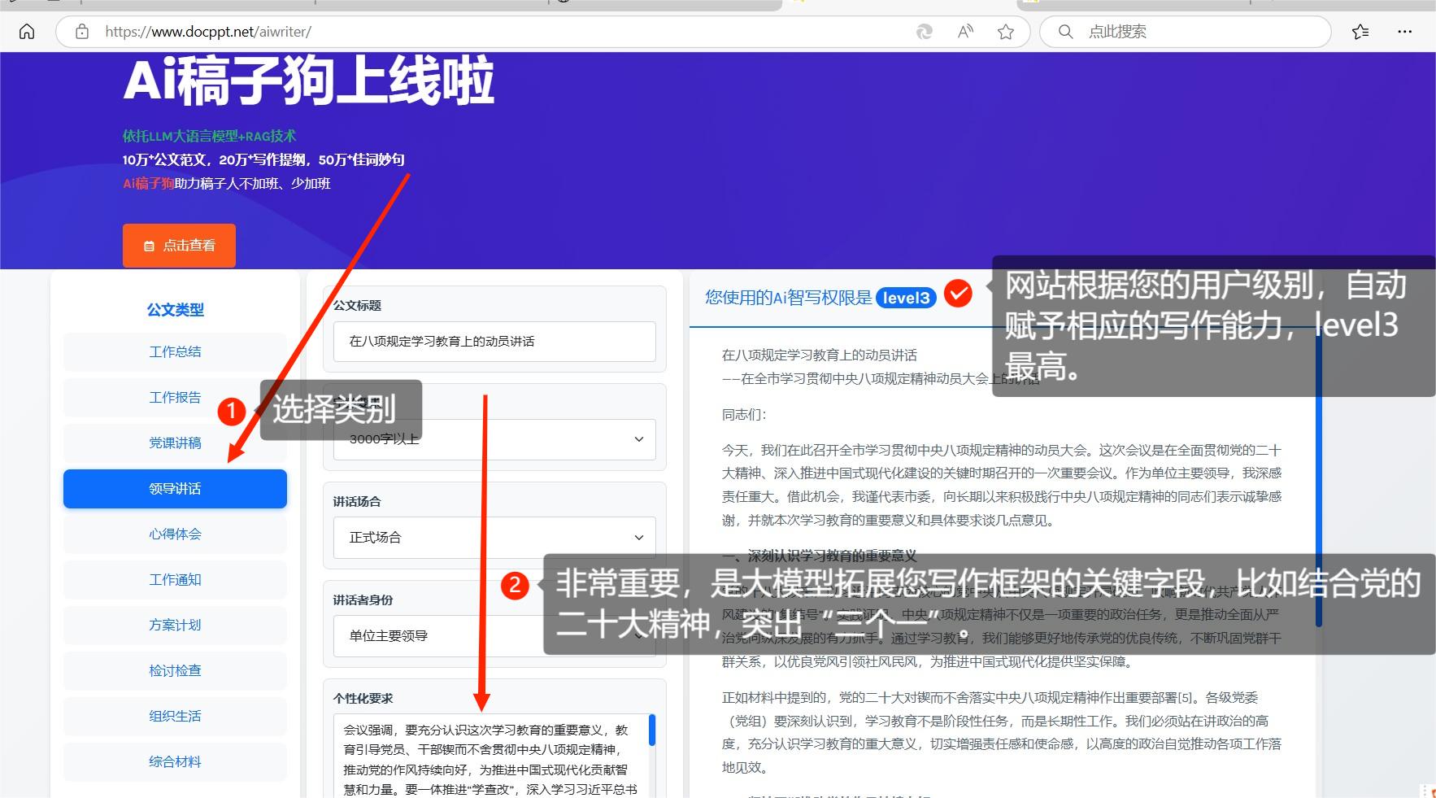Click the calendar icon in 点击查看 button
This screenshot has width=1436, height=798.
[x=149, y=246]
